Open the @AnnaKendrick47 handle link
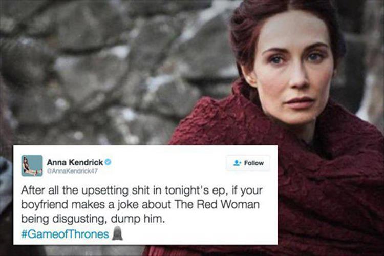The image size is (384, 256). click(x=72, y=171)
